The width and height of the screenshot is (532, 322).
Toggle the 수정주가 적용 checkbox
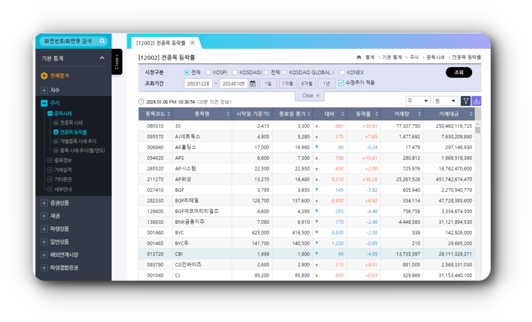click(341, 83)
